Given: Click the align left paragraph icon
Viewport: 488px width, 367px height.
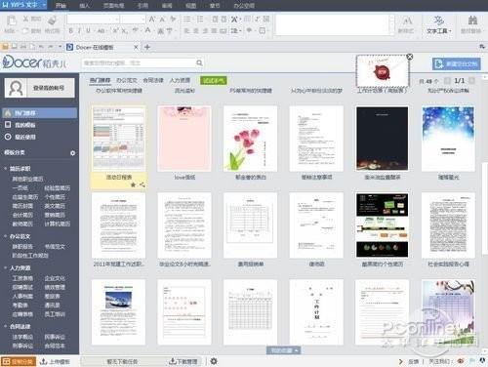Looking at the screenshot, I should pyautogui.click(x=186, y=31).
